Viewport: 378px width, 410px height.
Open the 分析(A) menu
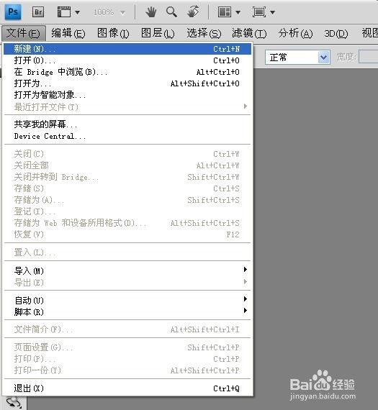pos(295,33)
